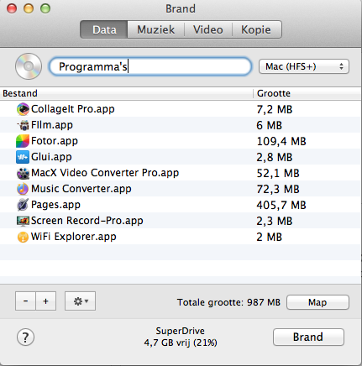Click the Screen Record-Pro app icon

point(23,221)
